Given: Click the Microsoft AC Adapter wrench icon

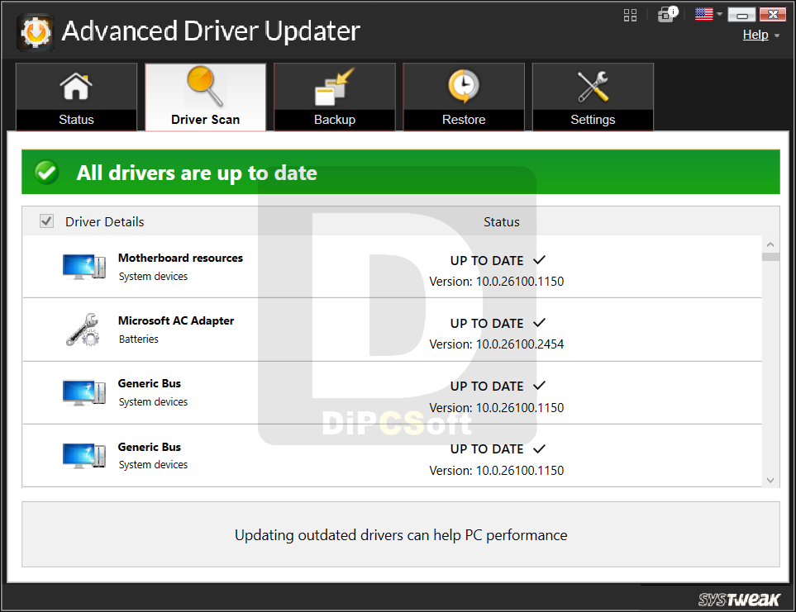Looking at the screenshot, I should [83, 330].
